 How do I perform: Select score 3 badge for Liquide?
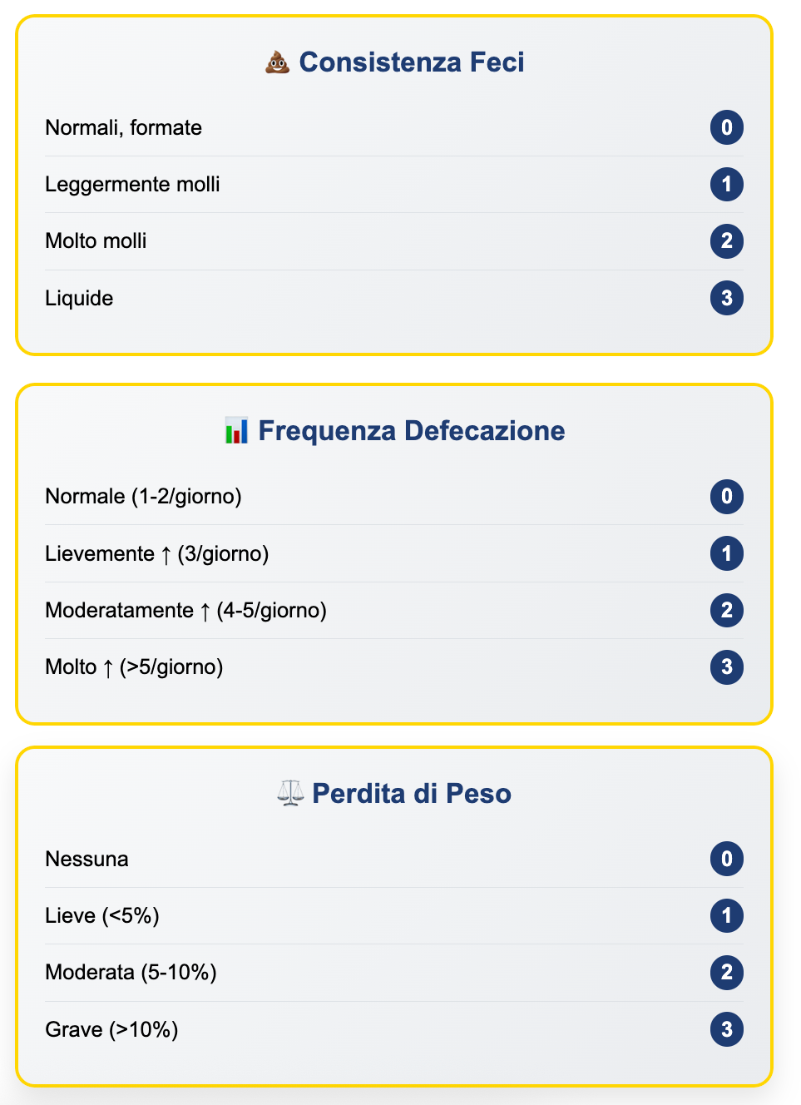coord(726,298)
